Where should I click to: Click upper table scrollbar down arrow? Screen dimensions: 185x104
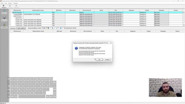click(184, 25)
